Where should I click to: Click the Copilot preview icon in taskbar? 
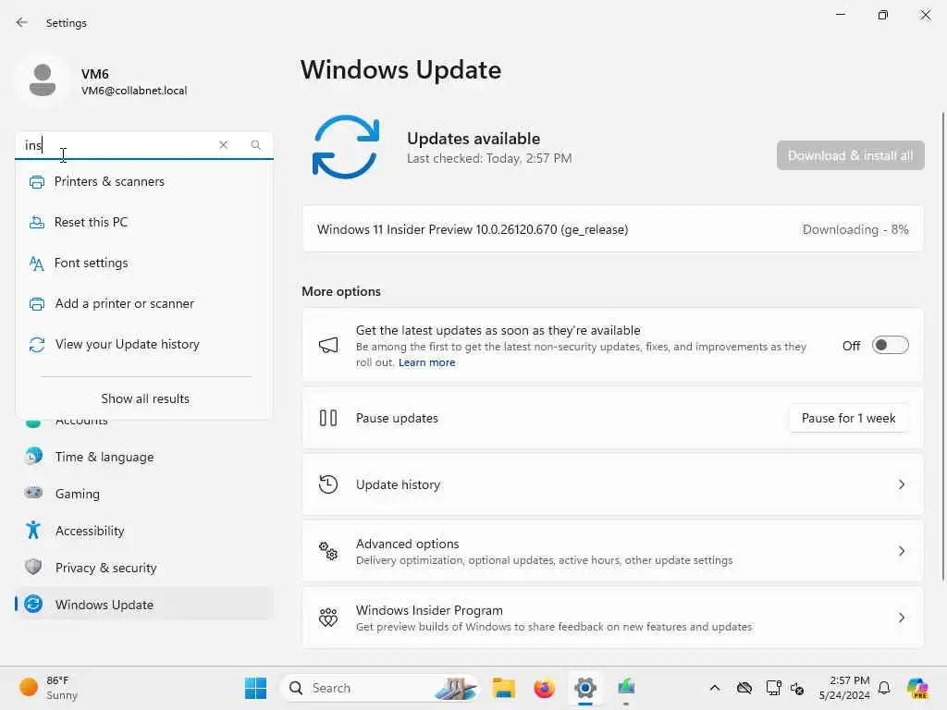[x=917, y=688]
